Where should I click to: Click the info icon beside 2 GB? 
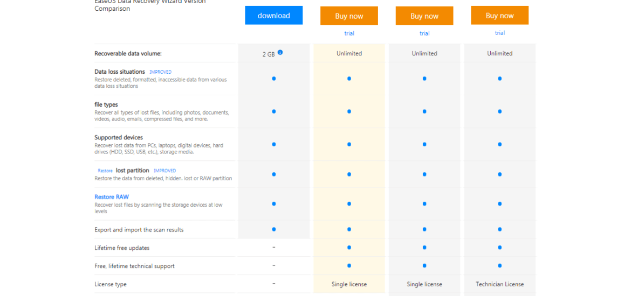click(x=280, y=52)
